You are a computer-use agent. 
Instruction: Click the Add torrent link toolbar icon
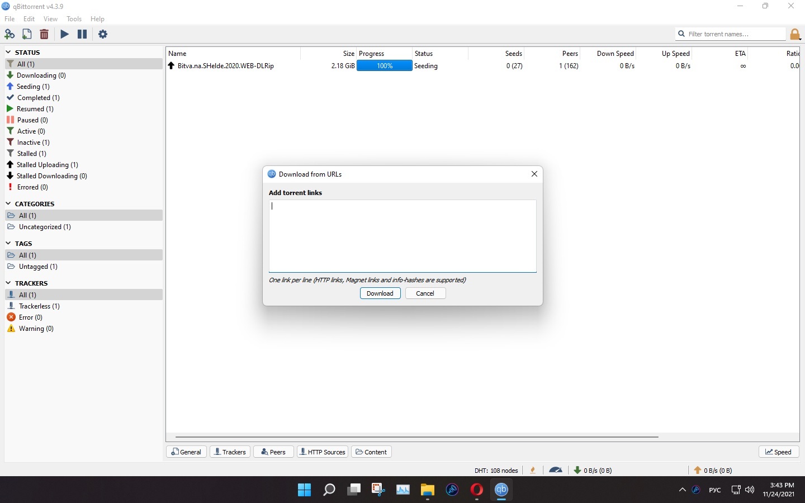[x=10, y=34]
